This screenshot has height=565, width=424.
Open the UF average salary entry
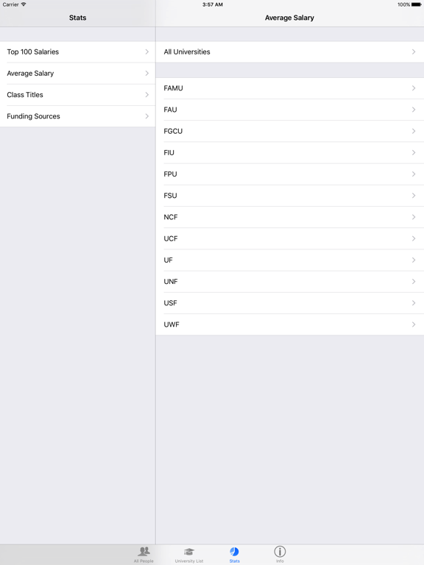(290, 260)
